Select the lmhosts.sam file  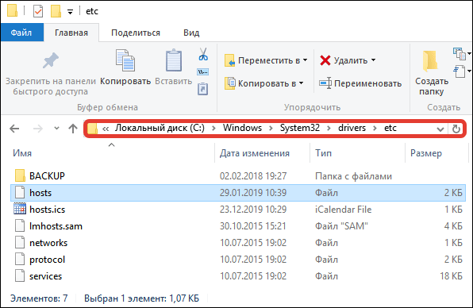[238, 226]
